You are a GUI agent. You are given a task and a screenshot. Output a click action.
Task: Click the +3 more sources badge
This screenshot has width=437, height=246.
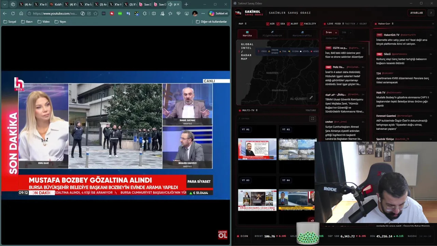point(311,220)
